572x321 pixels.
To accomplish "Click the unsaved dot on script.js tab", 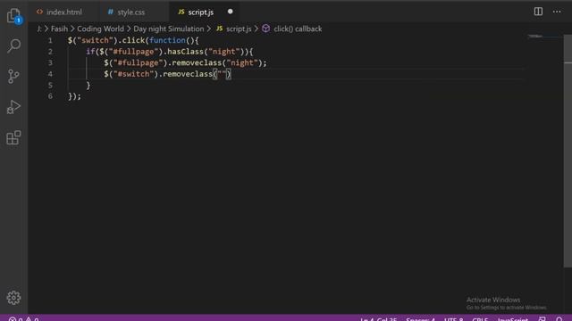I will (x=231, y=12).
